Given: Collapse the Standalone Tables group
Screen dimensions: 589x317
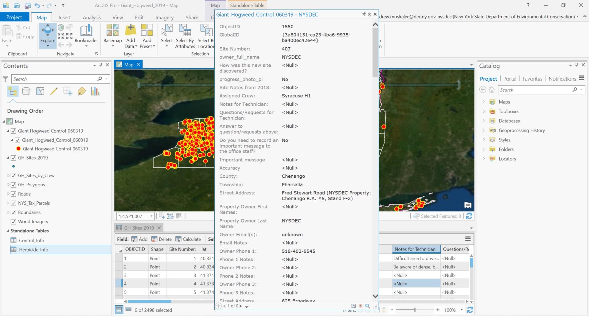Looking at the screenshot, I should [x=8, y=231].
